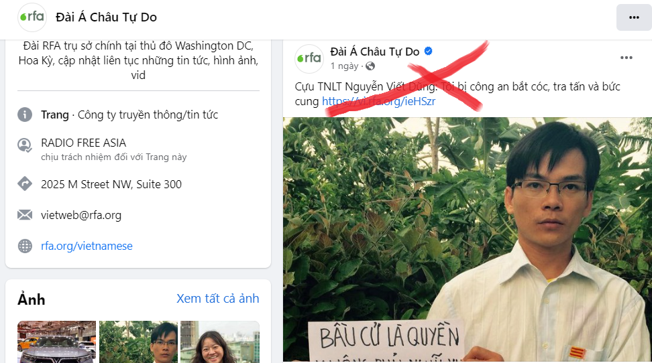Screen dimensions: 652x363
Task: Open the vi.rfa.org/ieHSzr post link
Action: click(x=378, y=101)
